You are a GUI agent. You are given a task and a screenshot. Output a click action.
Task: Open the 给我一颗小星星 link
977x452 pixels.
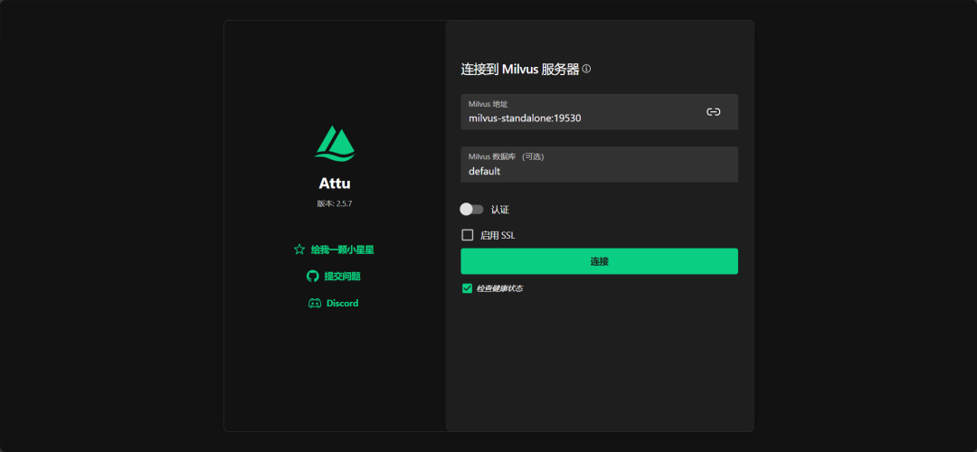click(343, 250)
